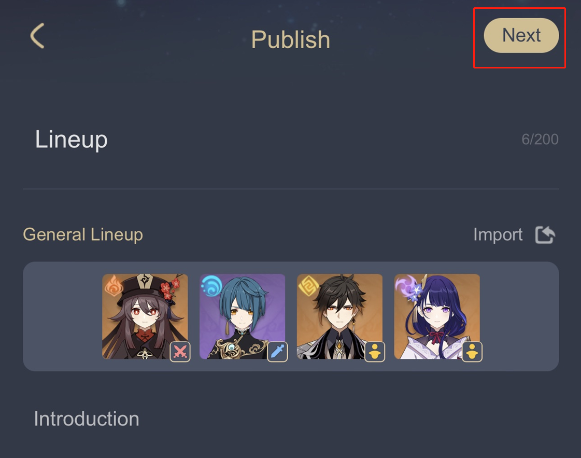
Task: Click the blue sword role badge on Xingqiu
Action: point(277,352)
